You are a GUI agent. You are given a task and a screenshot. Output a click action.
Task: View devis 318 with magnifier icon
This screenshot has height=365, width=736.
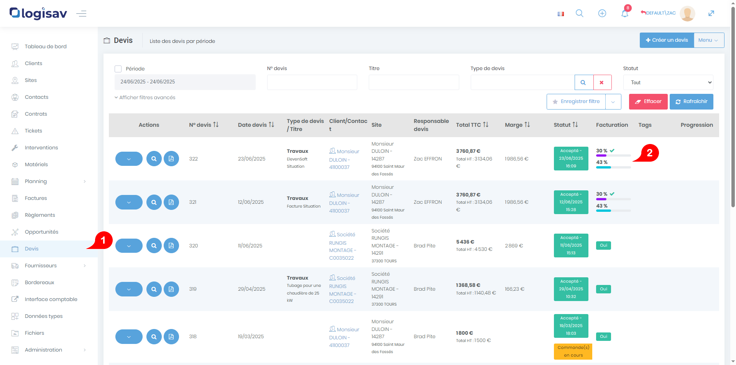pyautogui.click(x=154, y=337)
